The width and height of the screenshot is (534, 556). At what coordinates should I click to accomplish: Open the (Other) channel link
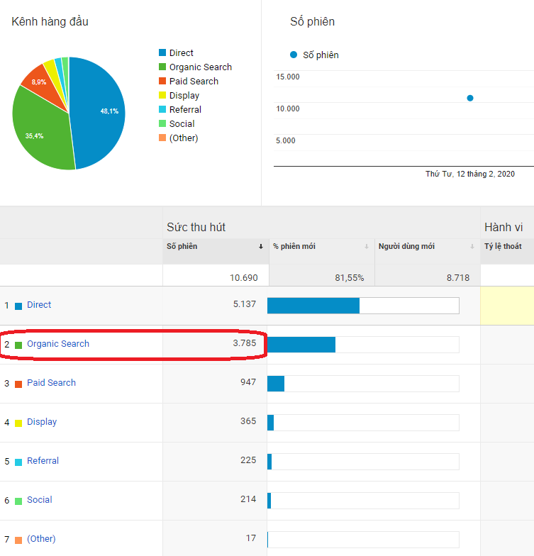click(x=41, y=539)
